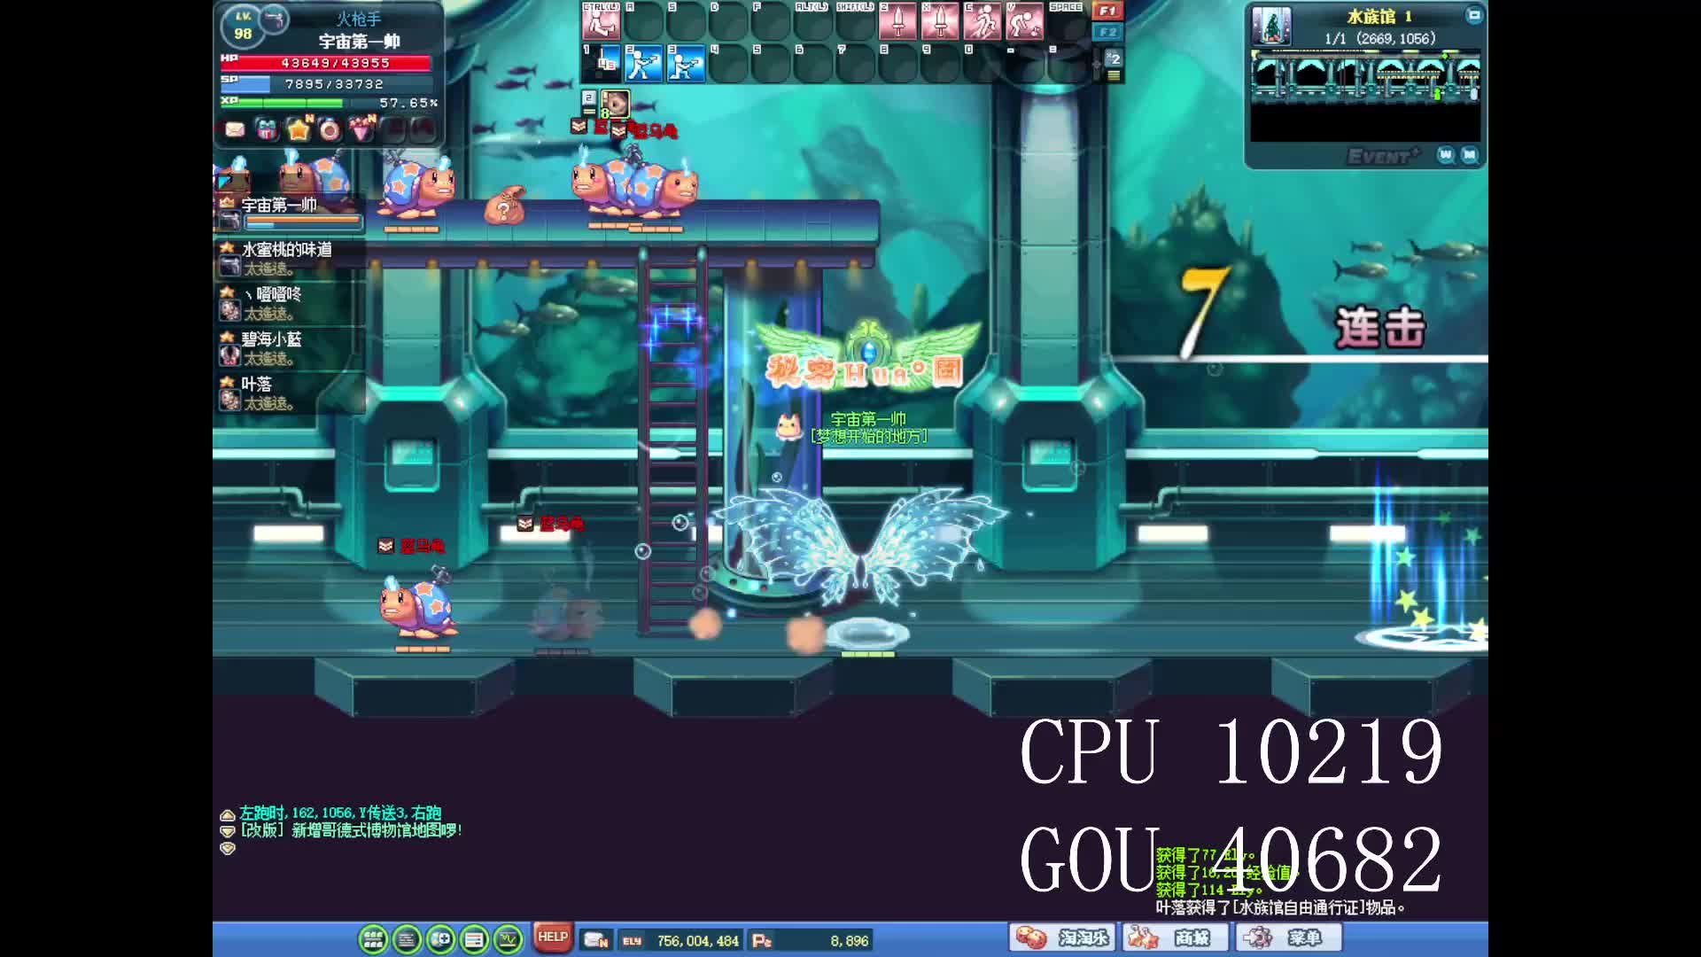Toggle the W world map button
The height and width of the screenshot is (957, 1701).
(x=1446, y=155)
